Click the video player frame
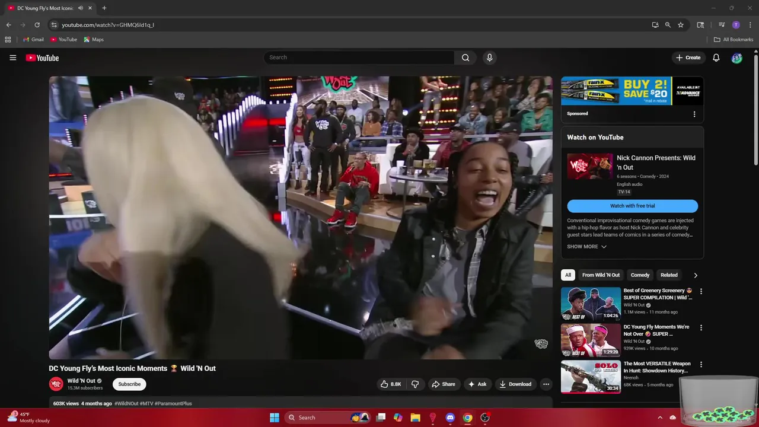 [300, 218]
